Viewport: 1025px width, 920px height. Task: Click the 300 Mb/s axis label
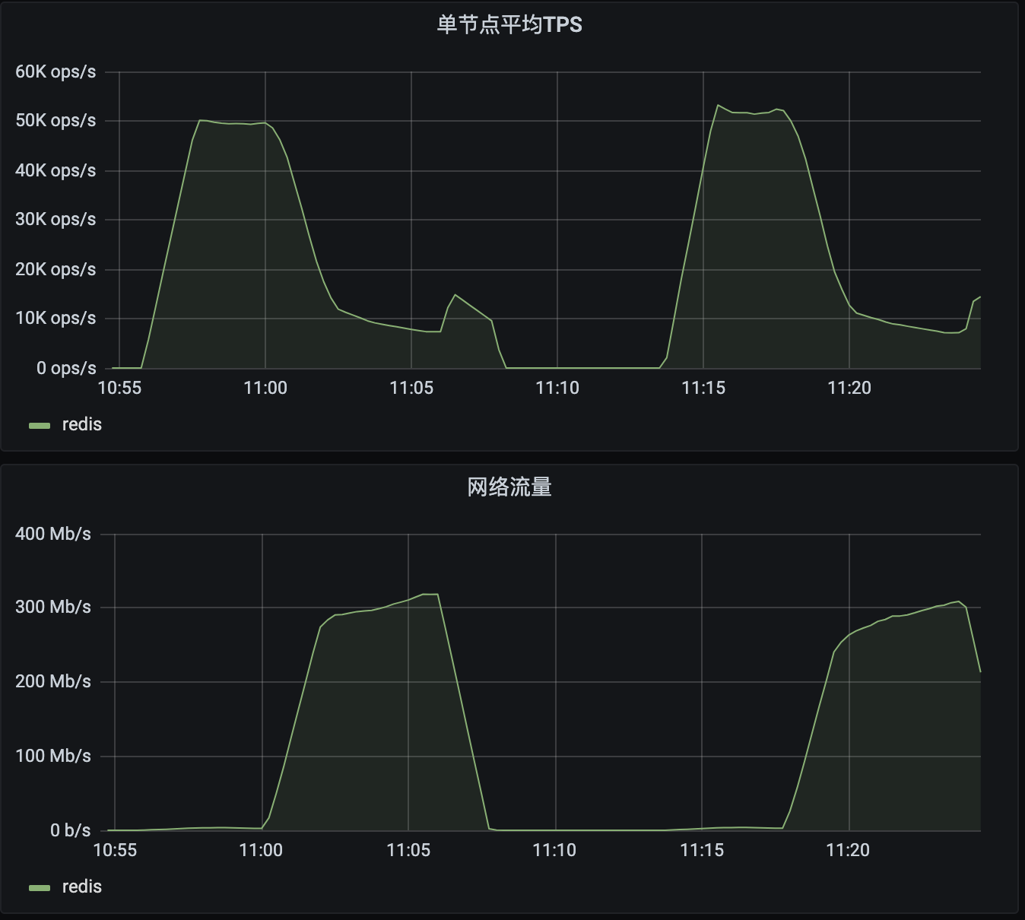tap(53, 607)
